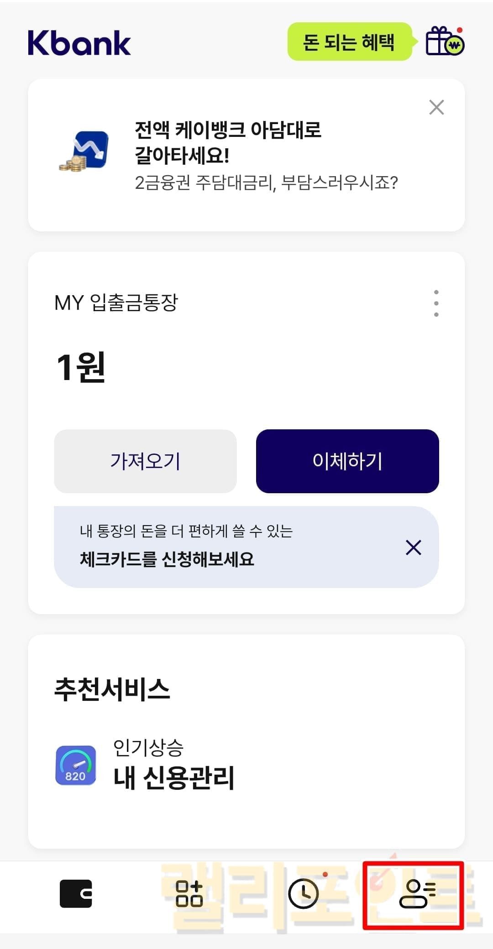
Task: Tap the mortgage refinance coins icon
Action: tap(86, 151)
